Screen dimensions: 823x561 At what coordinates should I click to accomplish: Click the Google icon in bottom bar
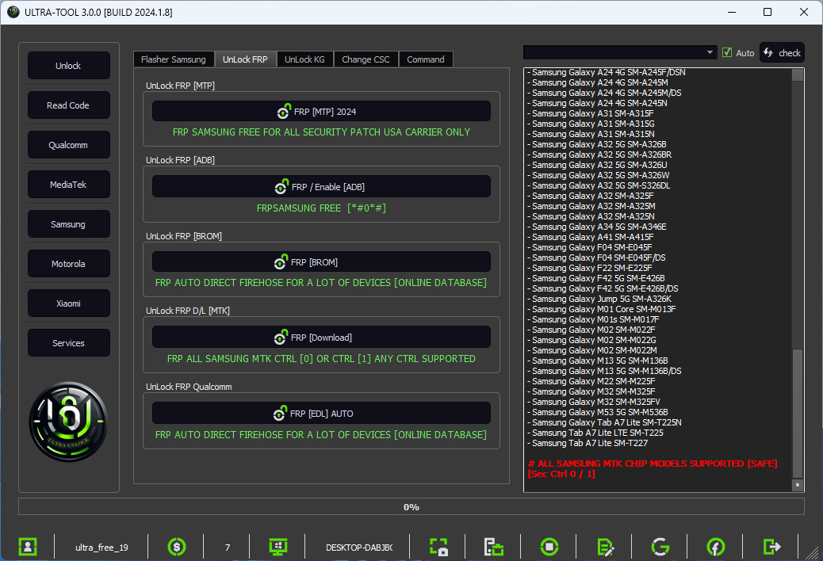[660, 547]
